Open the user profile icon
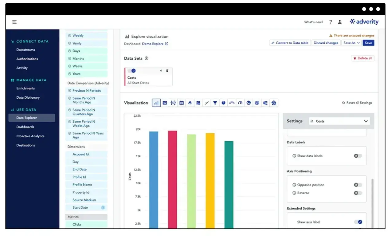The image size is (392, 236). coord(340,22)
